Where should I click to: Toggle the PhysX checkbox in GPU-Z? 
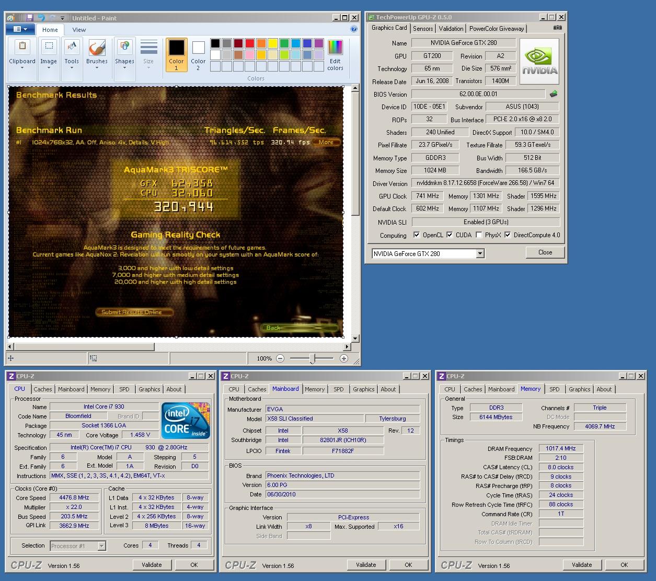tap(479, 235)
